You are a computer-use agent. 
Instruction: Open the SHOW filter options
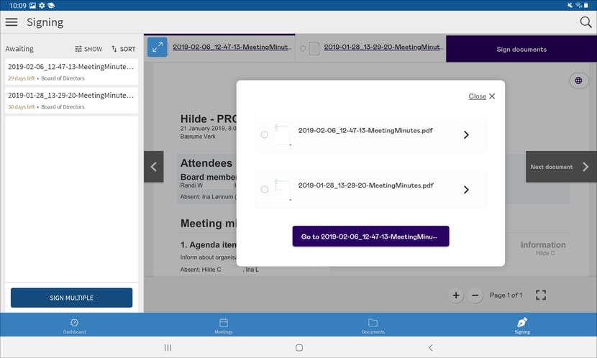pos(88,49)
